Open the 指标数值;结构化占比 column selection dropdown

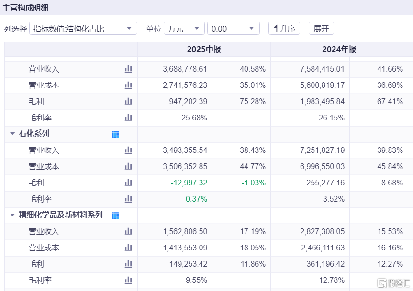pos(83,29)
